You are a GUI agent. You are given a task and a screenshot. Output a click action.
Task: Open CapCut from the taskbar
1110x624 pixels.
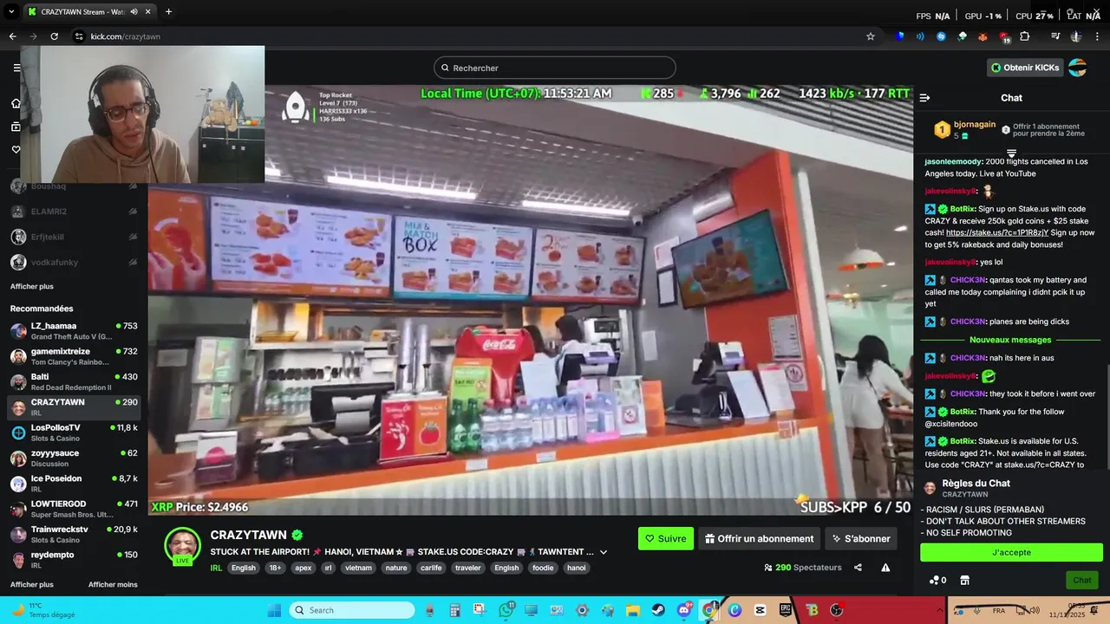760,610
